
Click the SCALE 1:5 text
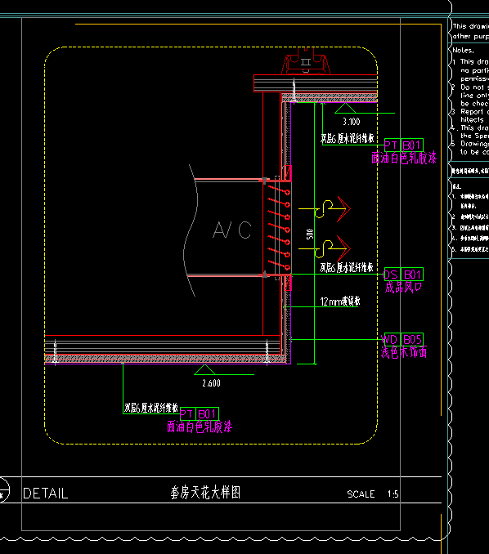click(373, 494)
